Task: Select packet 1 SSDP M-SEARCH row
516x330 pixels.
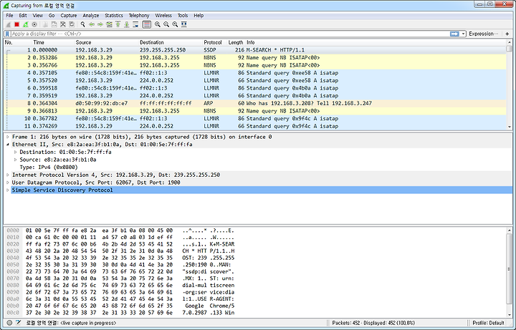Action: (x=255, y=50)
